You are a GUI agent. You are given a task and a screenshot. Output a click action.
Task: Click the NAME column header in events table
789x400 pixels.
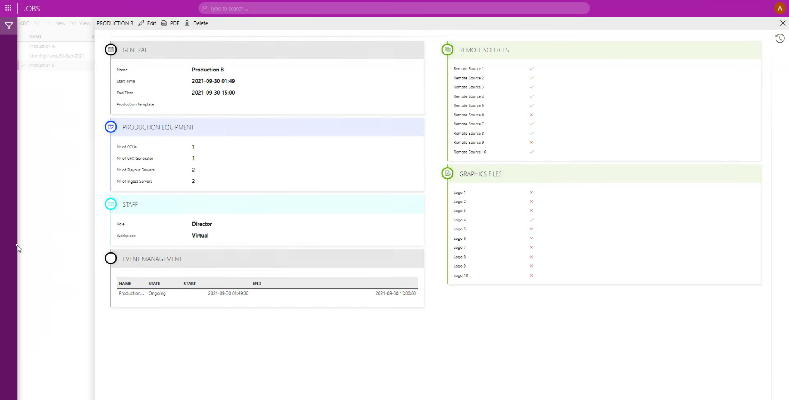125,284
